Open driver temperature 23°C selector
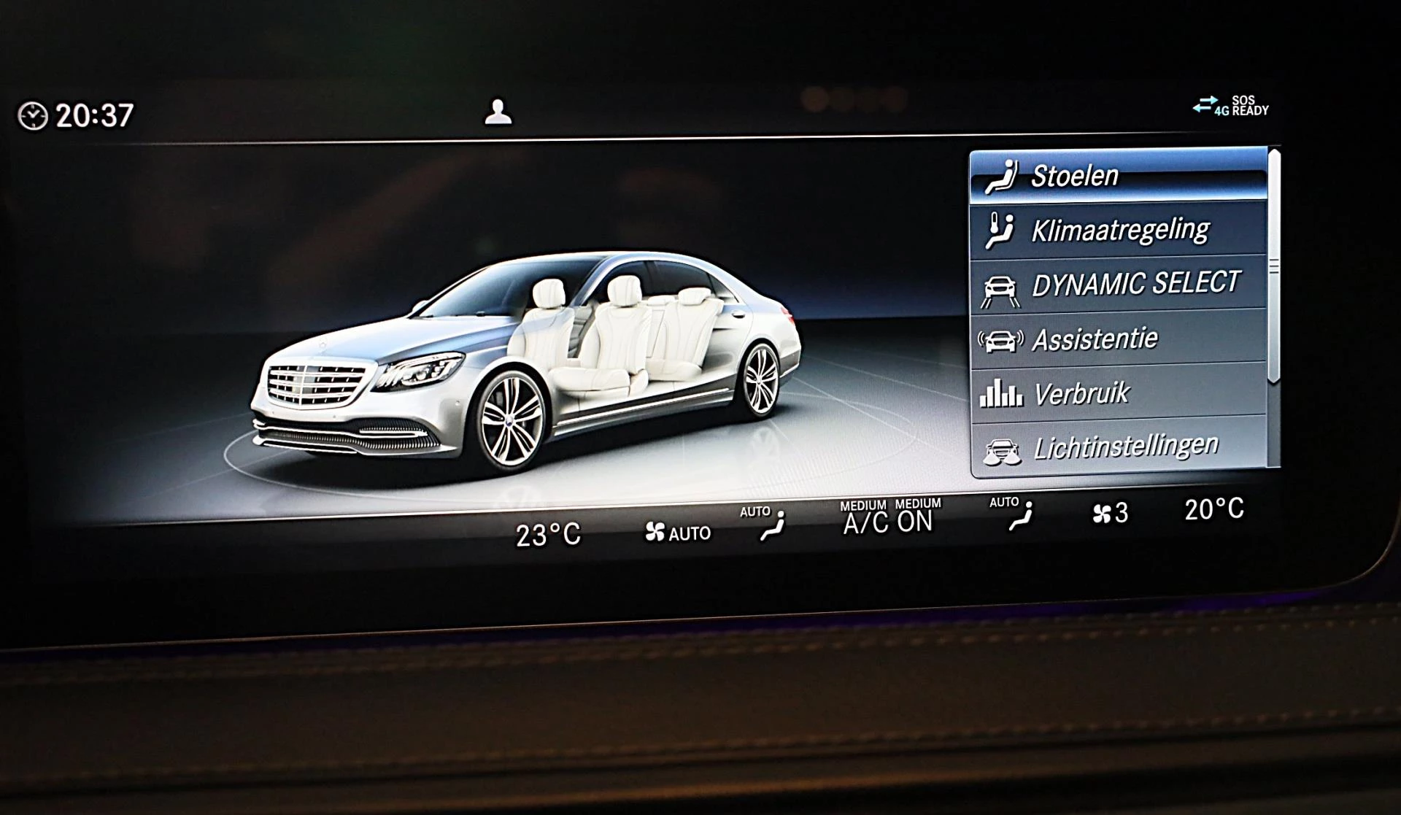1401x815 pixels. (548, 533)
